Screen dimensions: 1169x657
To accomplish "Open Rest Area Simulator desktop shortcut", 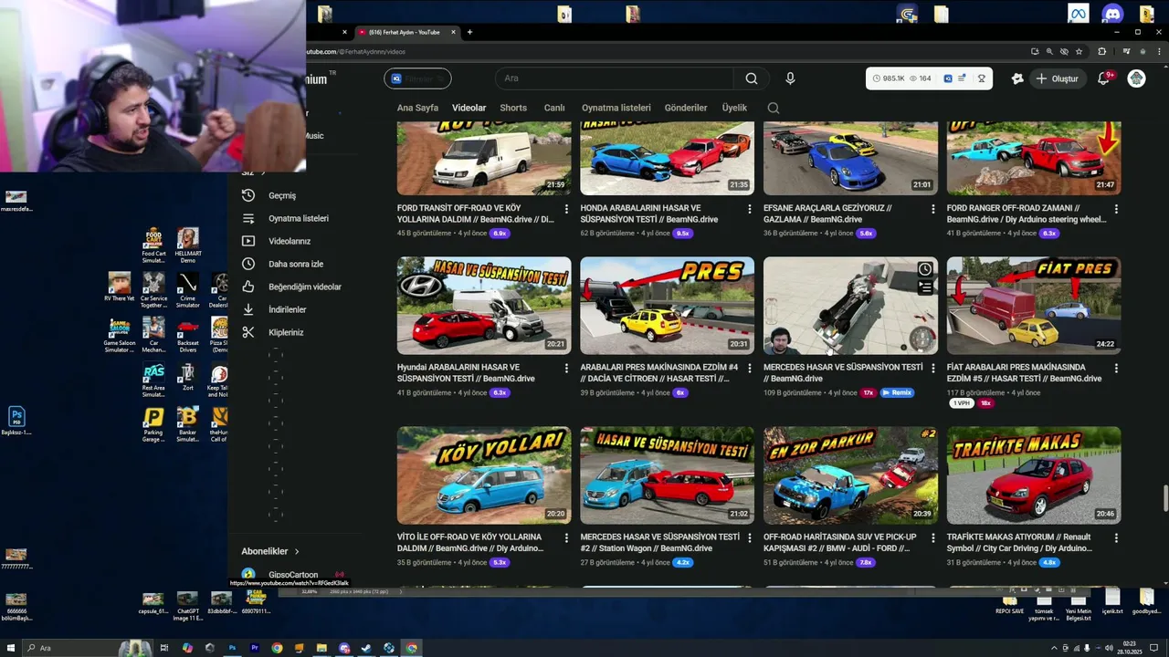I will point(153,380).
